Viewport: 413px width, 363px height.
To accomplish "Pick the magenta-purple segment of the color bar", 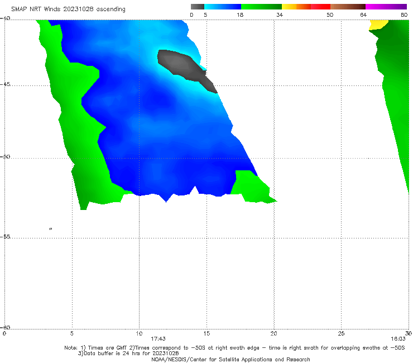I will (386, 7).
